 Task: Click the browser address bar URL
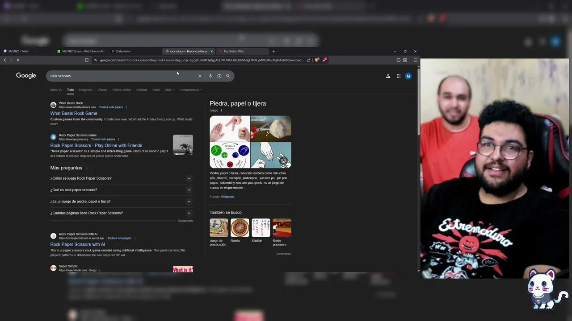201,60
